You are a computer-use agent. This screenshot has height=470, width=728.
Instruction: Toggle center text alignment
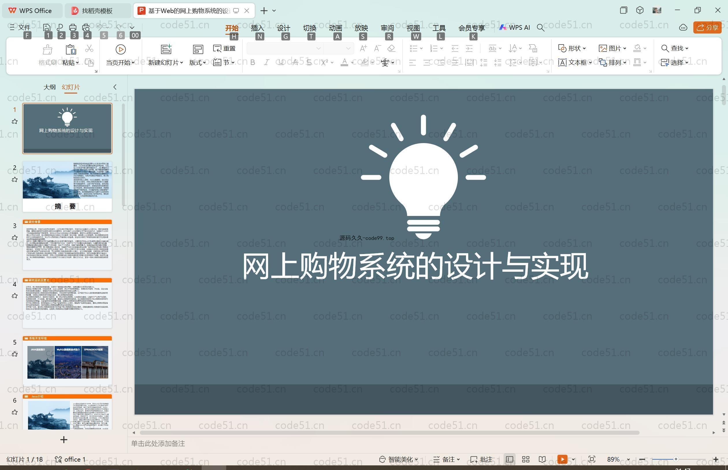[427, 63]
